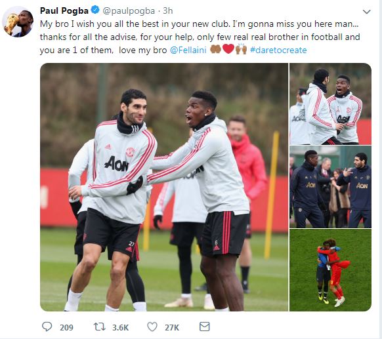This screenshot has width=382, height=339.
Task: Click the 3.6K retweet count
Action: (x=120, y=328)
